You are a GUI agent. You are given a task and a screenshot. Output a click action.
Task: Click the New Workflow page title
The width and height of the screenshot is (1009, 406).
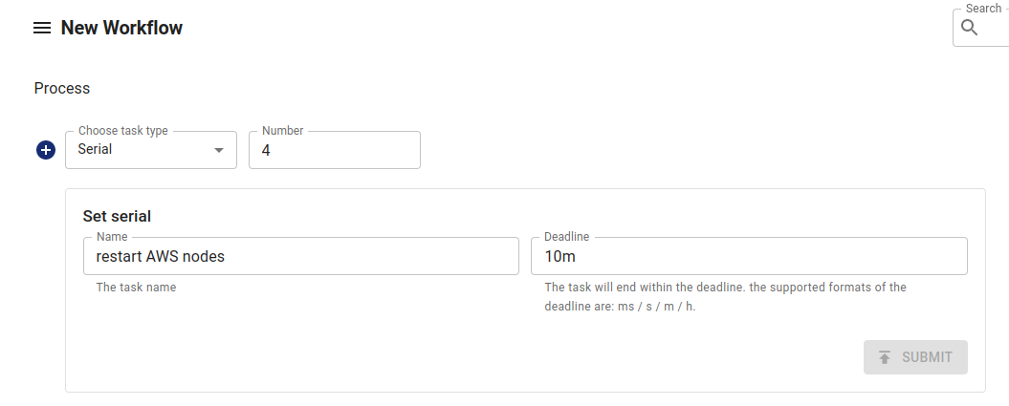tap(121, 28)
